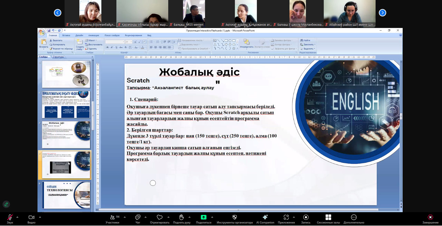Open Сессионные залы breakout rooms
442x226 pixels.
point(328,217)
